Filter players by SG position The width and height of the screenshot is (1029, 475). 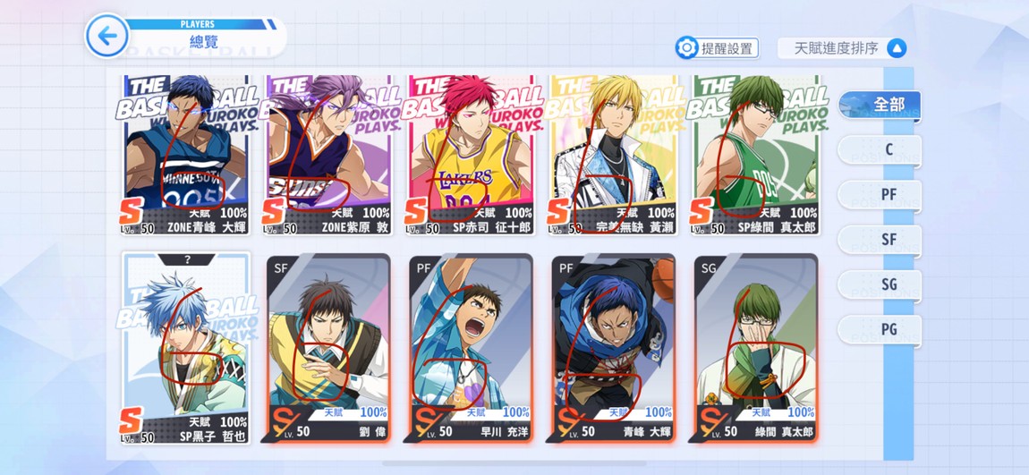[x=880, y=284]
